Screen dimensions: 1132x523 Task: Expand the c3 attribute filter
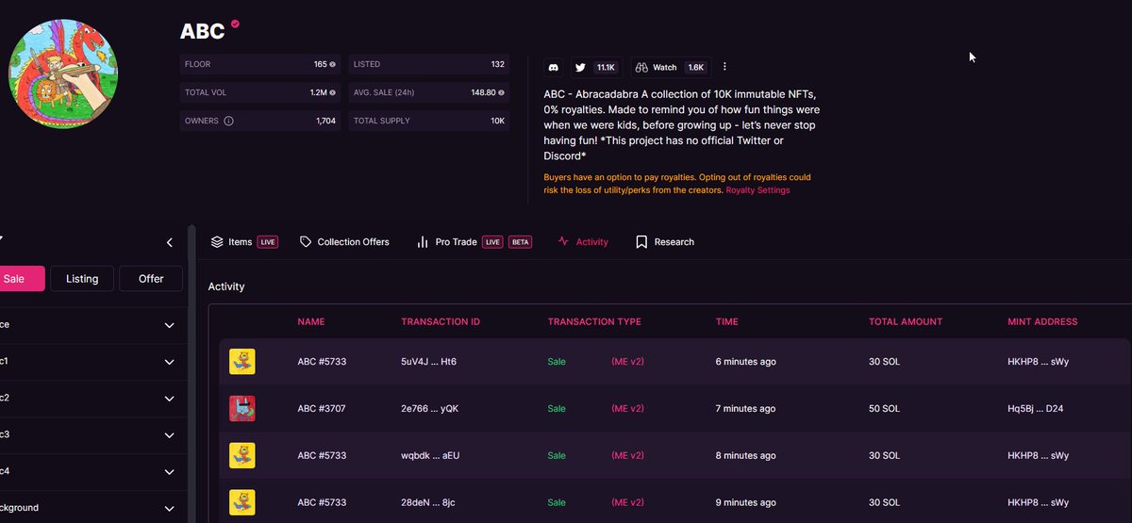pyautogui.click(x=92, y=435)
